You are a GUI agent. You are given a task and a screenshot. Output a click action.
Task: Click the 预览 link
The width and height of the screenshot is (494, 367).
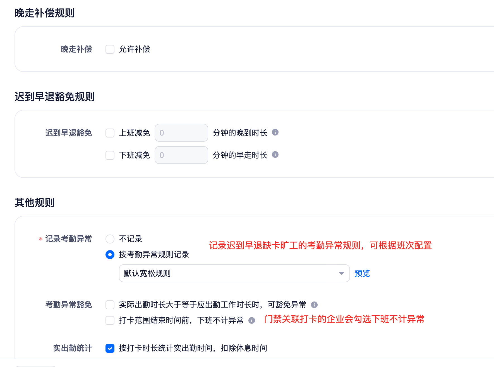[x=362, y=273]
